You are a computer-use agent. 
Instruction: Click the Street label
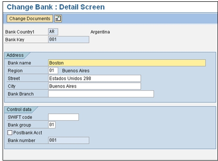14,79
